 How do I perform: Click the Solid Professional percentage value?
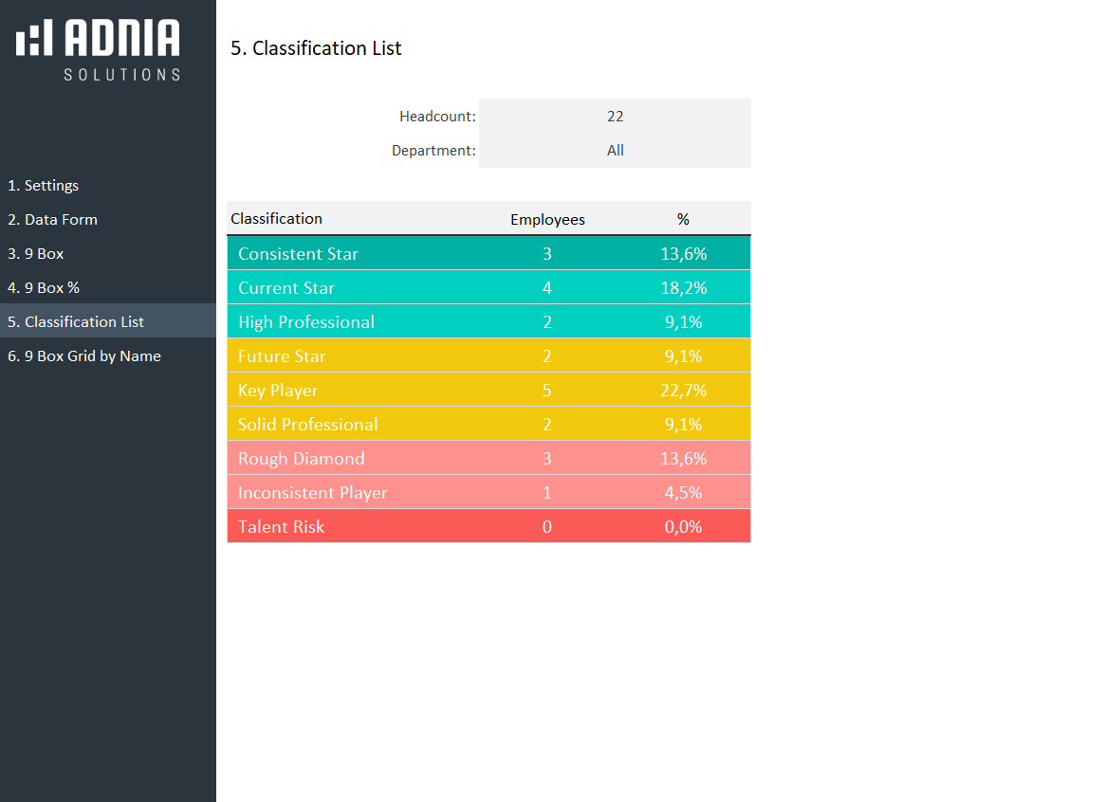coord(683,425)
